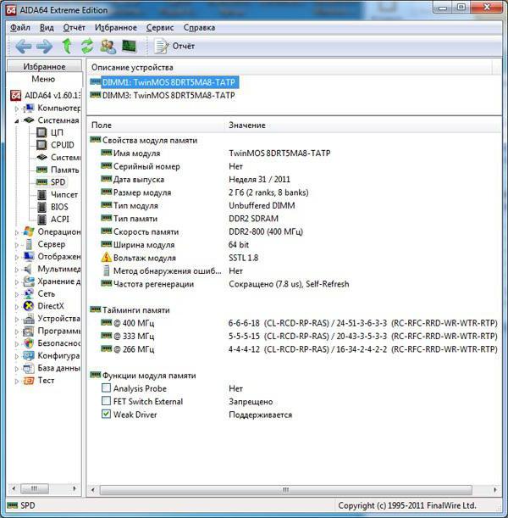This screenshot has width=508, height=518.
Task: Select the AIDA64 v1.60 root tree node
Action: click(45, 96)
